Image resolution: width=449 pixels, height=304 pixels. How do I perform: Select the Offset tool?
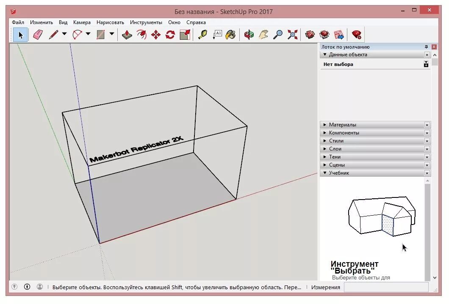click(141, 35)
